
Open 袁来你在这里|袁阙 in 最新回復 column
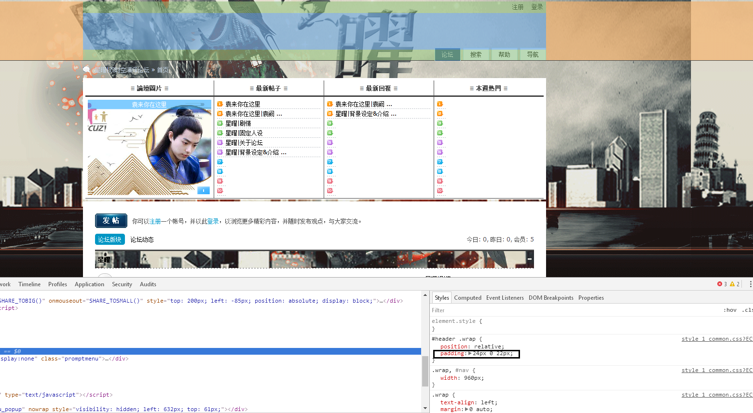tap(364, 104)
